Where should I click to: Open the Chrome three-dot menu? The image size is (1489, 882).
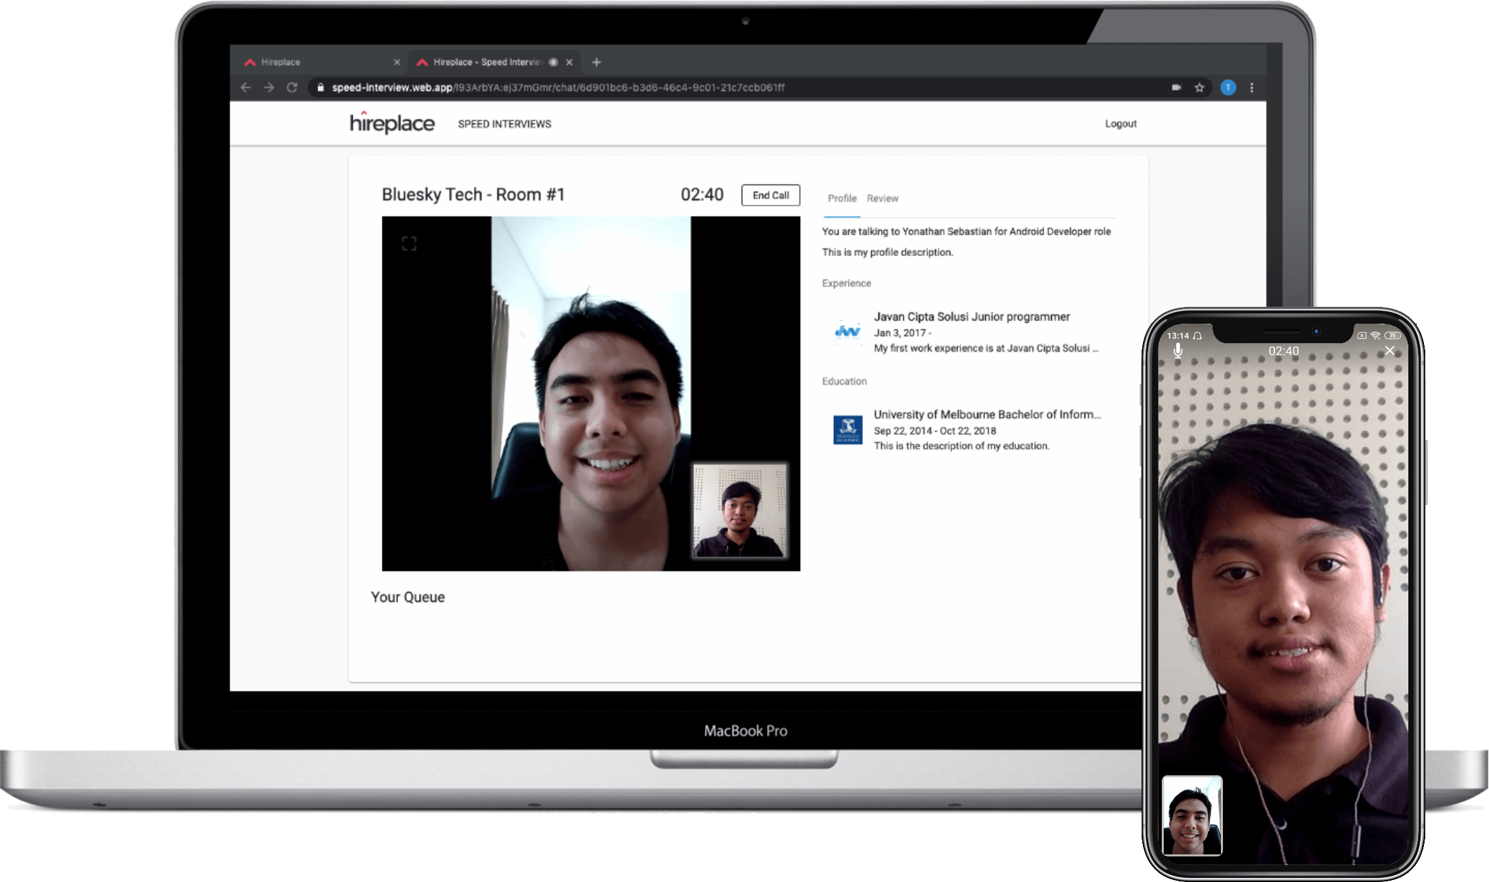pos(1251,87)
